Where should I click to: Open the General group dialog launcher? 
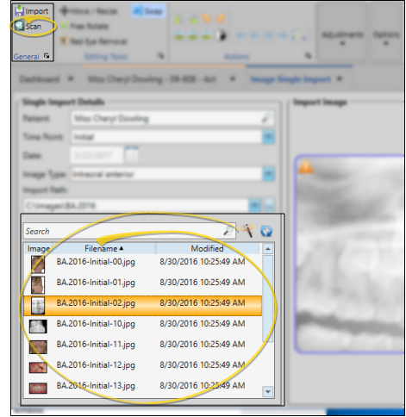click(47, 56)
